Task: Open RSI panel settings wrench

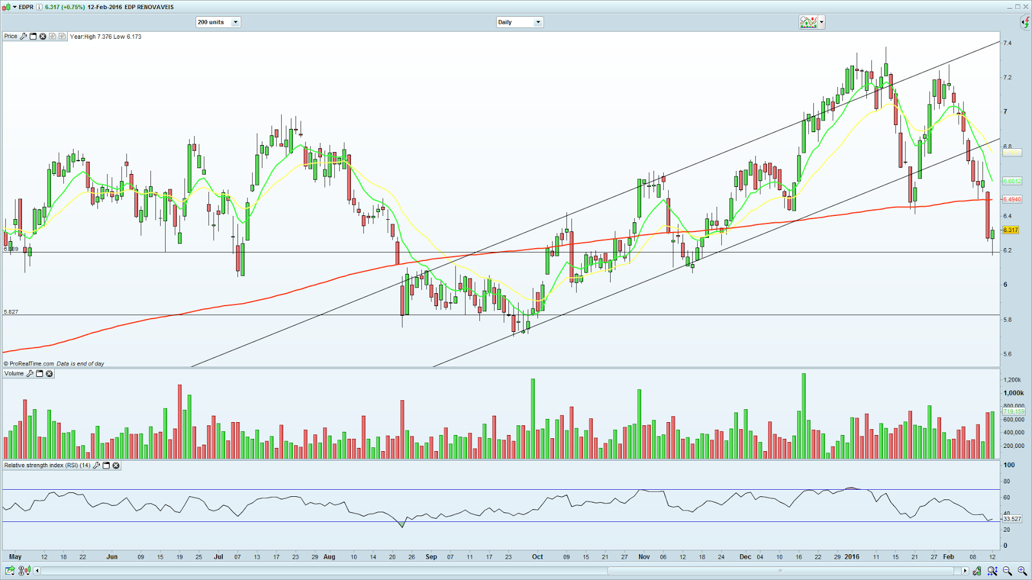Action: [x=97, y=465]
